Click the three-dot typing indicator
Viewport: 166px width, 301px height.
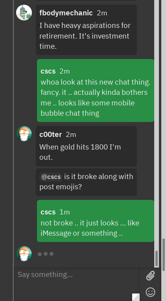click(x=46, y=254)
